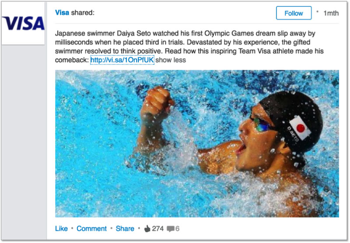The height and width of the screenshot is (243, 350).
Task: Click the "shared:" label beside Visa
Action: click(83, 13)
